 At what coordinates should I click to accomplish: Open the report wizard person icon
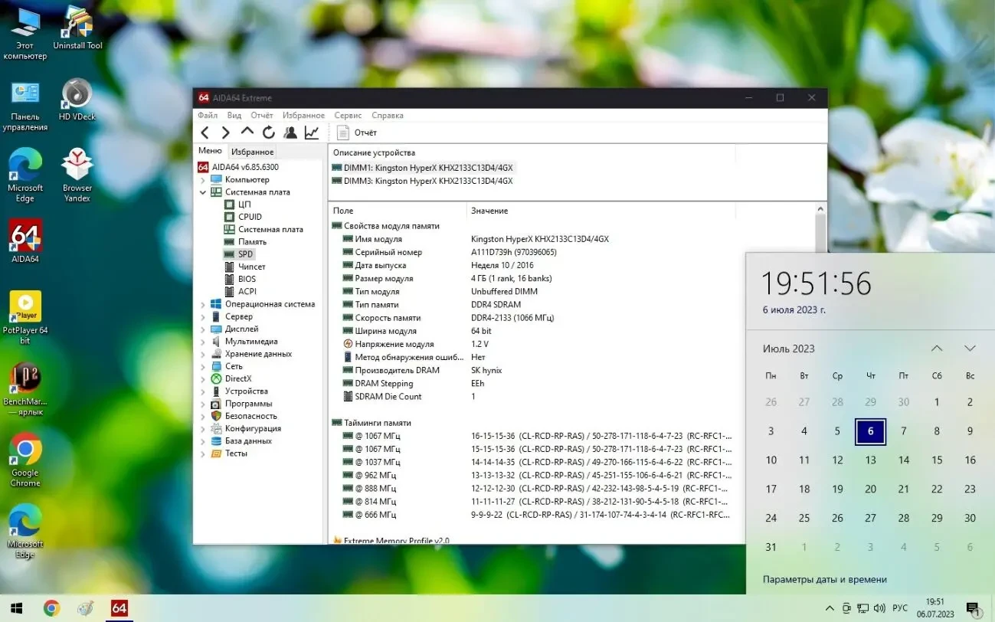[290, 132]
